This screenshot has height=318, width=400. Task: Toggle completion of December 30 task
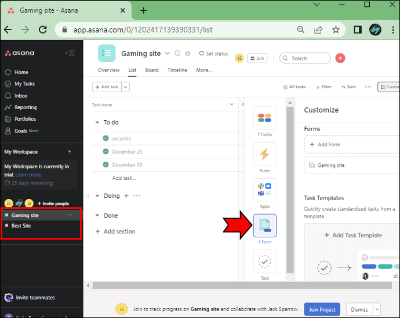pyautogui.click(x=106, y=164)
